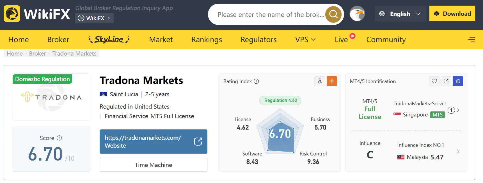Click the MT4/5 Identification title

(373, 81)
